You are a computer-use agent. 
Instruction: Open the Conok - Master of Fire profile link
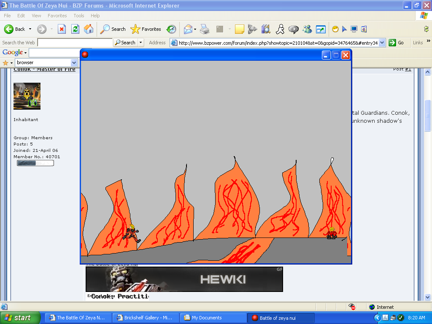[x=44, y=69]
